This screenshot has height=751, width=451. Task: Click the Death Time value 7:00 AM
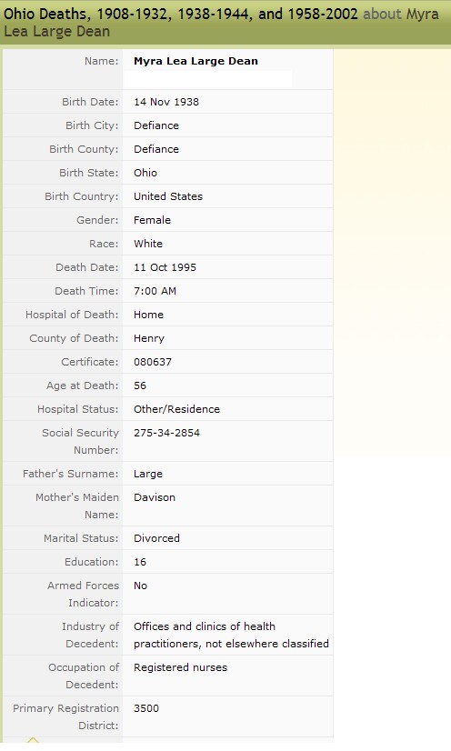pyautogui.click(x=155, y=291)
